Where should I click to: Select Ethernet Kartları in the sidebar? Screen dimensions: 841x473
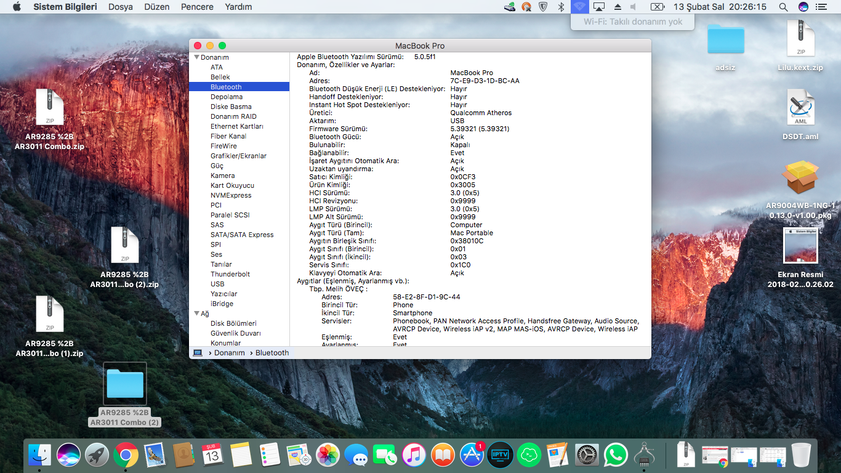pos(236,126)
